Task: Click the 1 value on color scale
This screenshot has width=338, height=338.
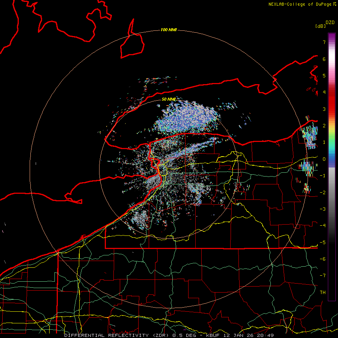Action: (324, 142)
